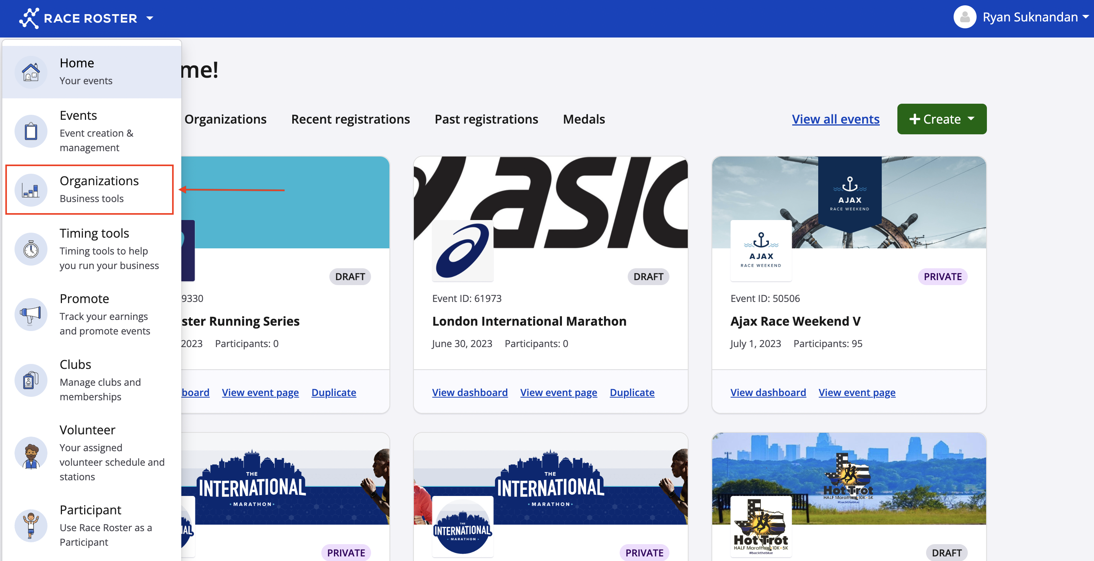Click View event page for Ajax Race Weekend
Image resolution: width=1094 pixels, height=561 pixels.
tap(856, 392)
